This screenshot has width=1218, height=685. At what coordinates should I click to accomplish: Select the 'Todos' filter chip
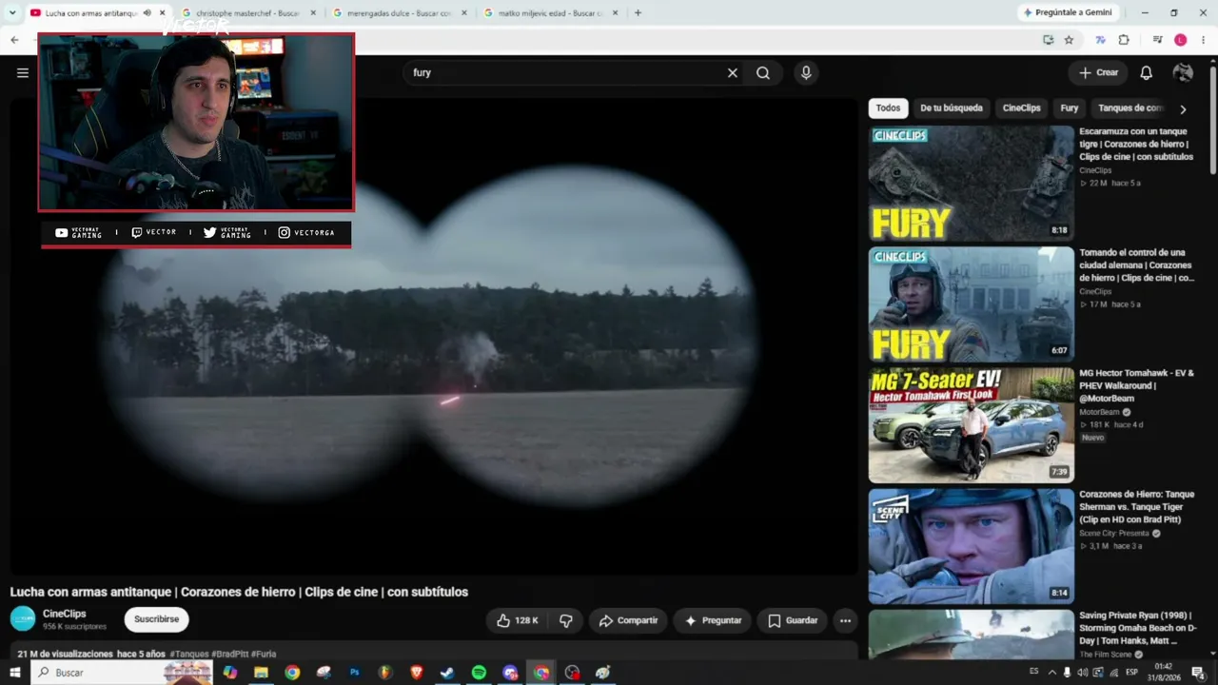(888, 108)
